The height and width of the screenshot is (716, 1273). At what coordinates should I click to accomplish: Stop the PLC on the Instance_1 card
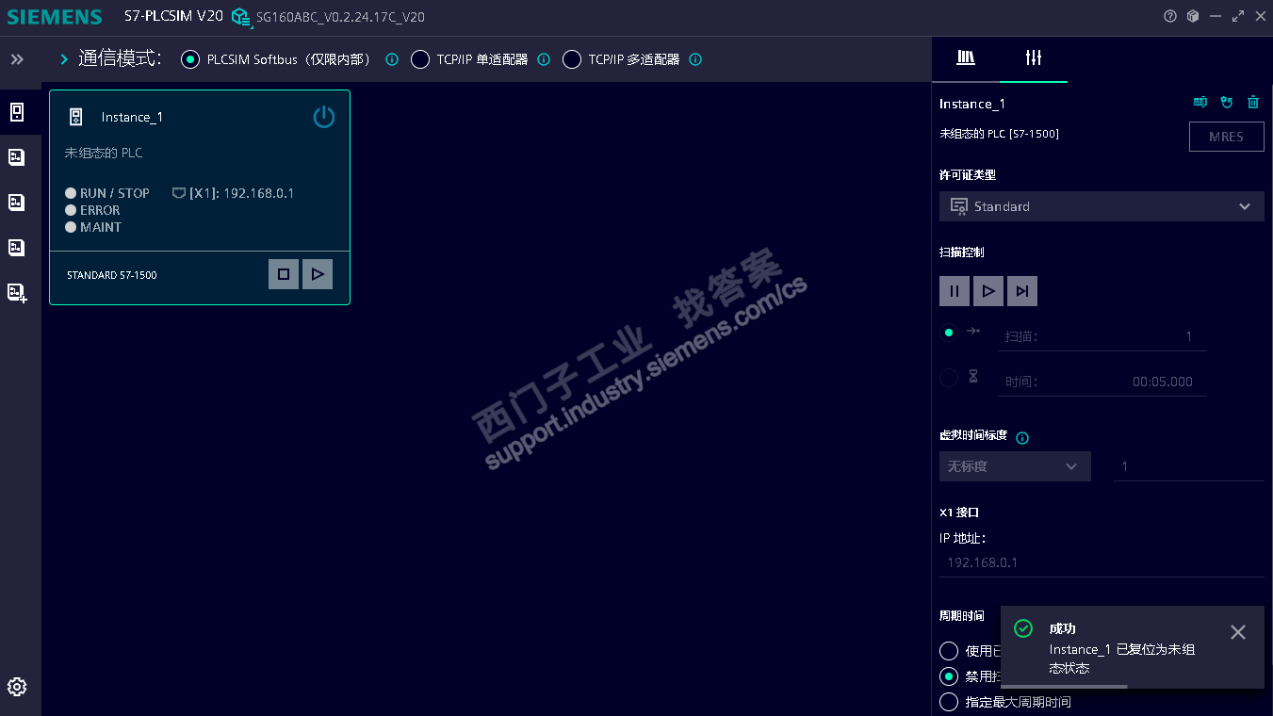pos(284,274)
